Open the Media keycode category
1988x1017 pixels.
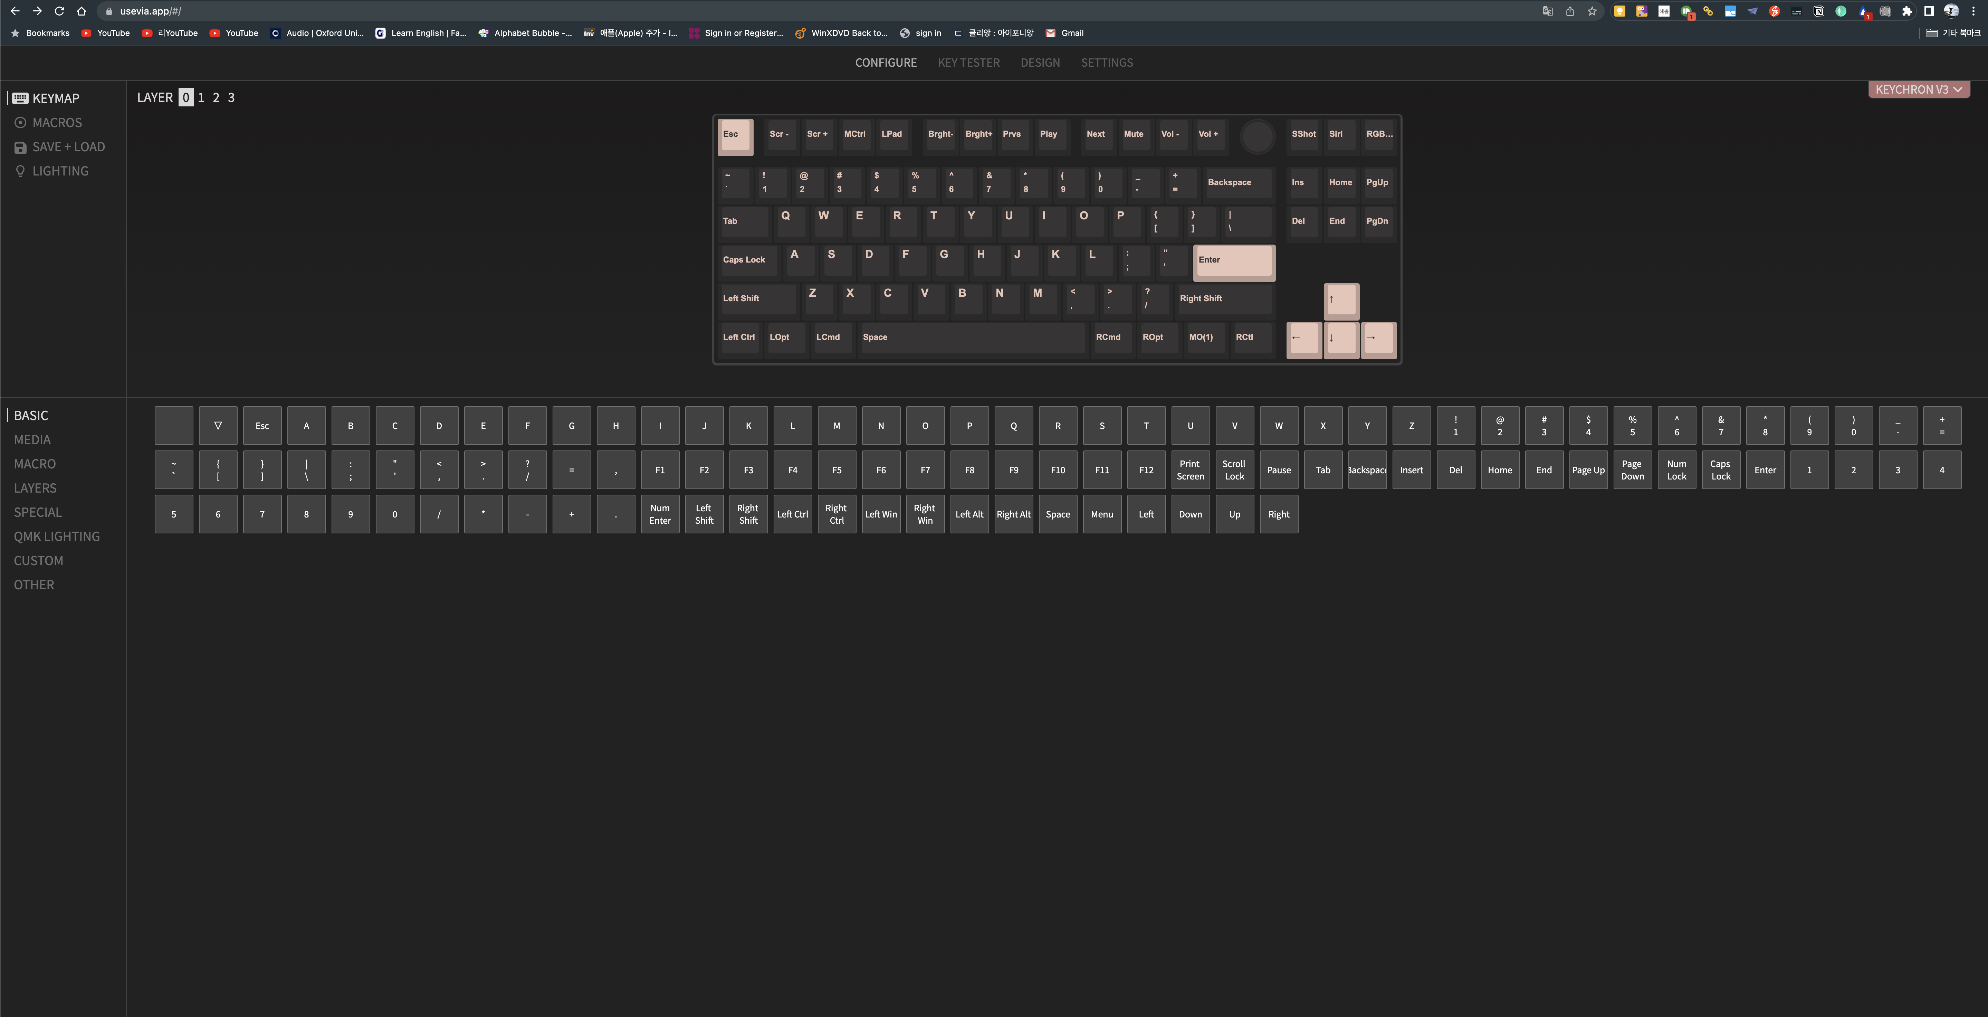pos(32,440)
